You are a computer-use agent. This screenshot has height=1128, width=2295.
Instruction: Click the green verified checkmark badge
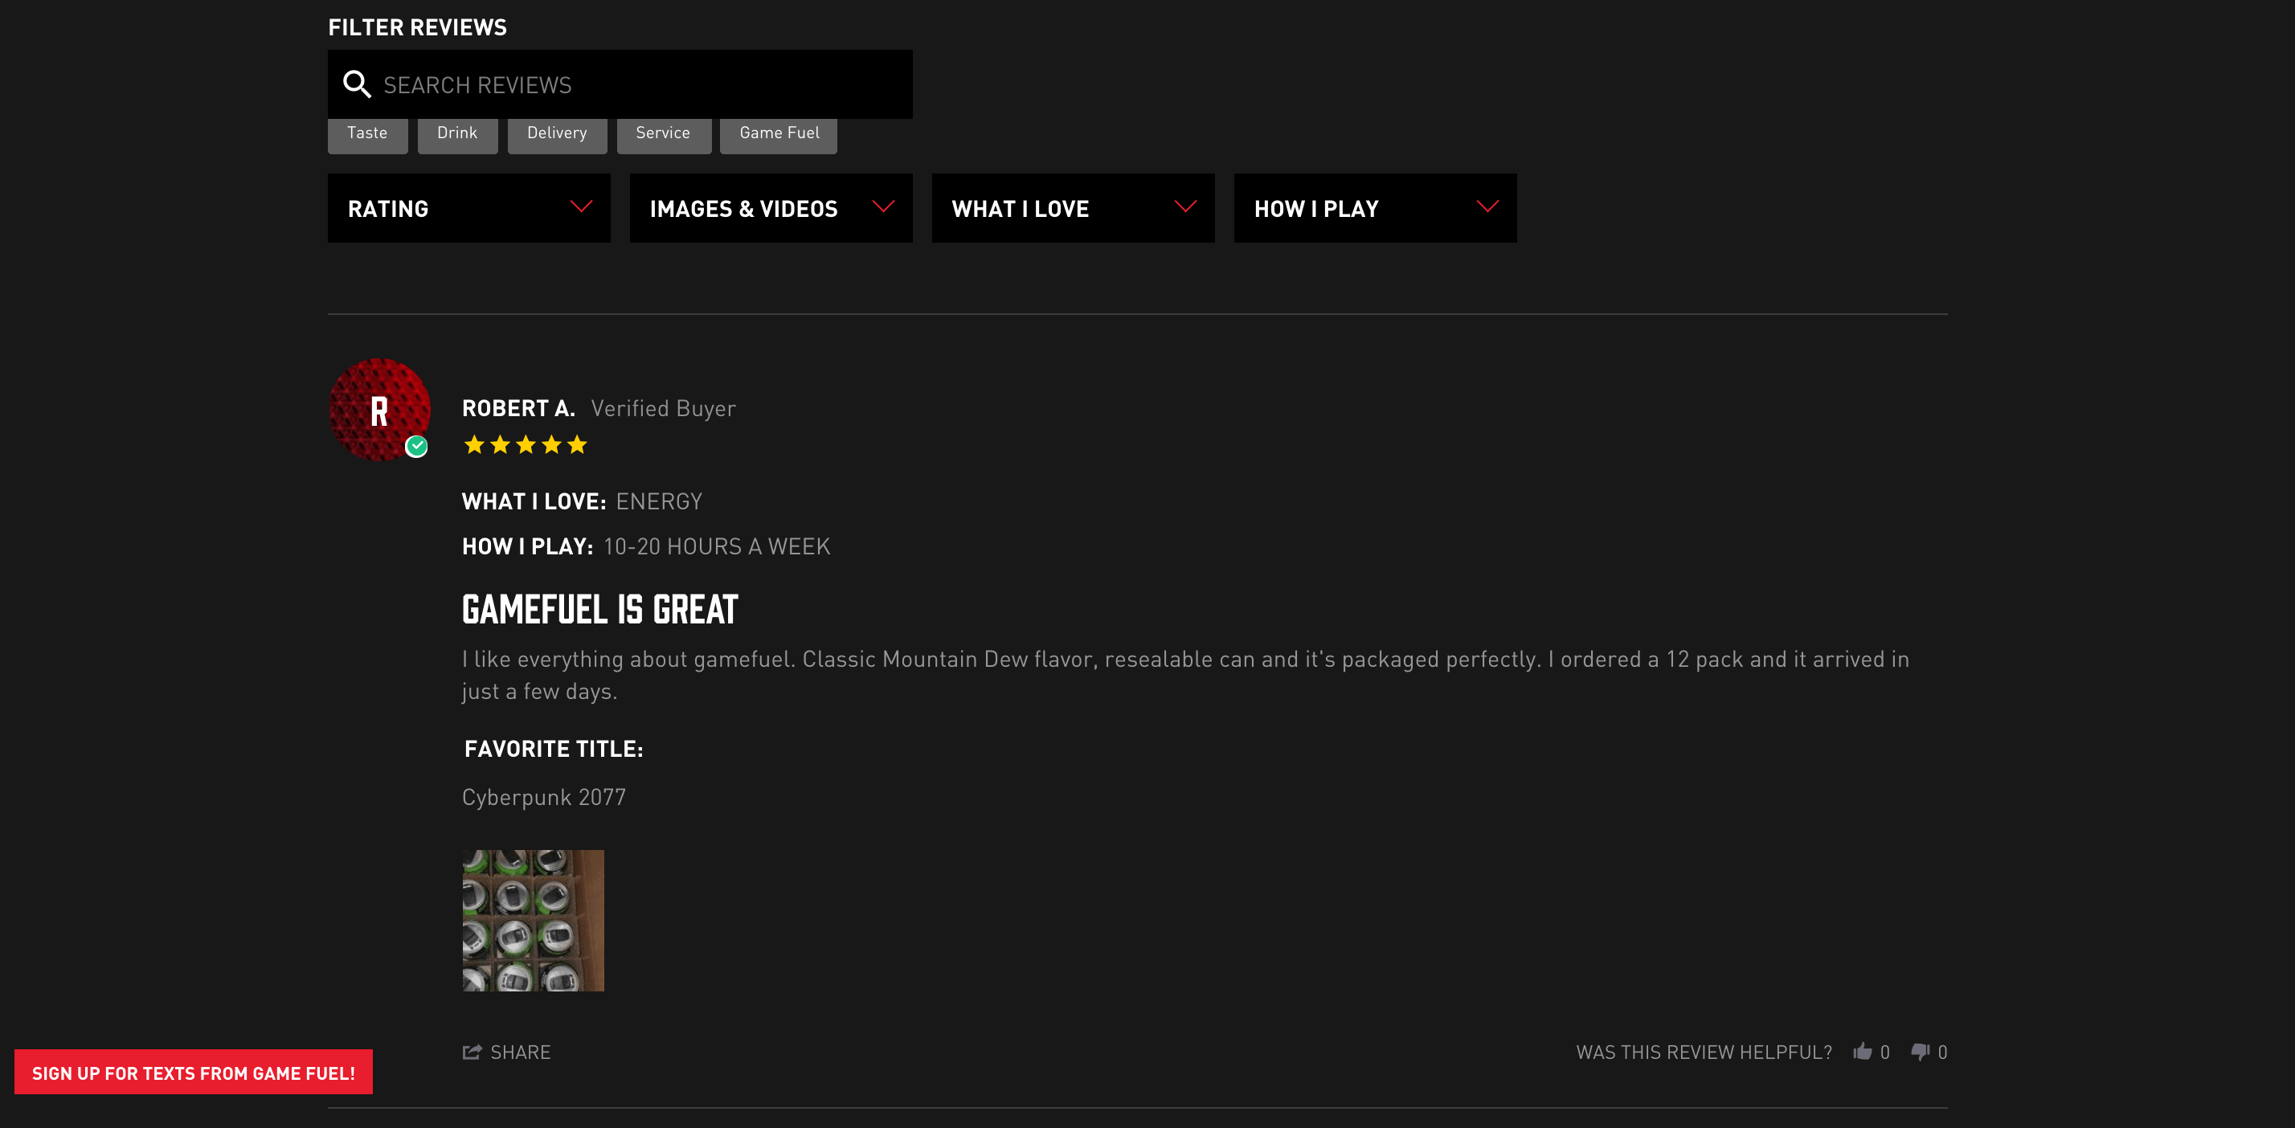416,447
